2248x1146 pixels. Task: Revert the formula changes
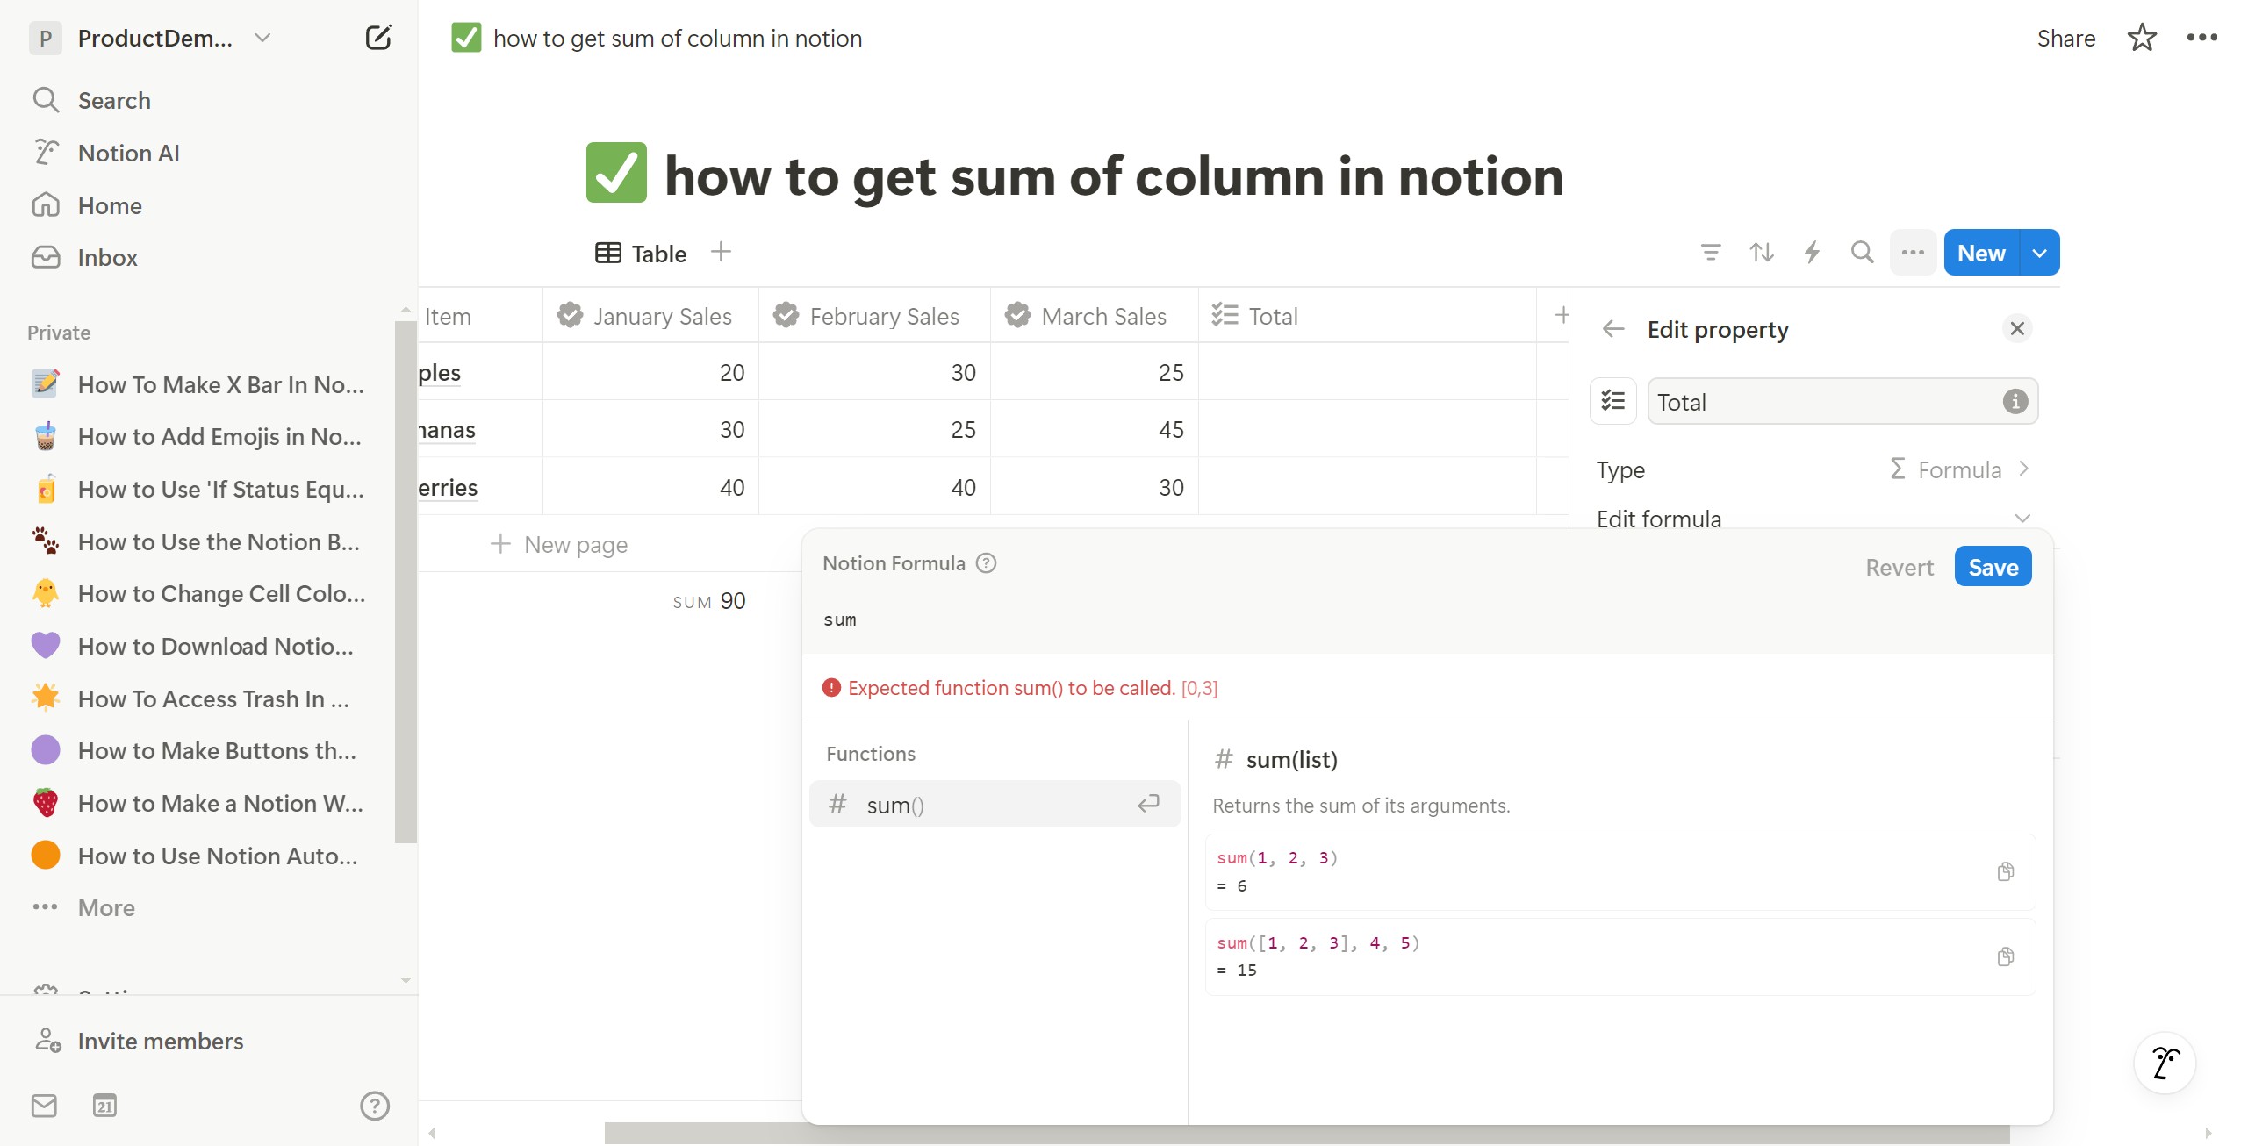click(1899, 567)
